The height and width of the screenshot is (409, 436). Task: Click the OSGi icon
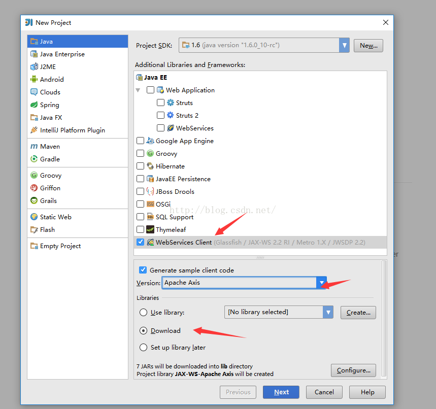(x=150, y=204)
